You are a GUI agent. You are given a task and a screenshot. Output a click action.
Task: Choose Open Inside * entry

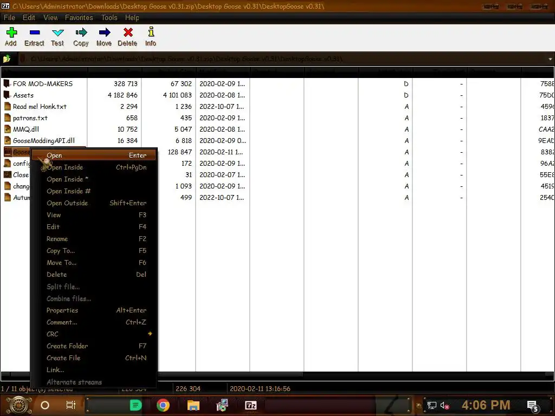point(94,179)
